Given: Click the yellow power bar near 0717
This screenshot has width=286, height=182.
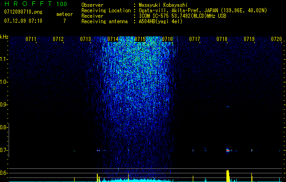Looking at the screenshot, I should coord(193,179).
